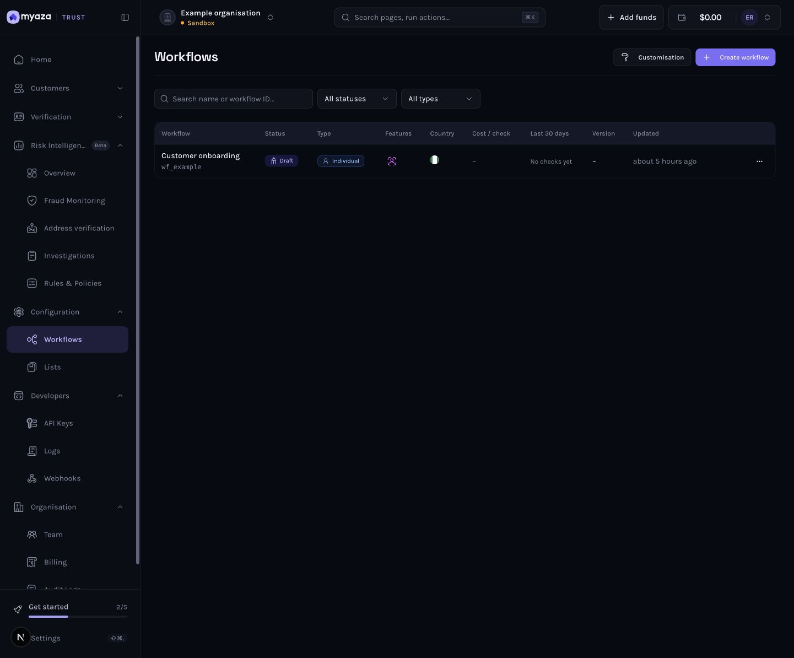
Task: Open the All types dropdown
Action: 441,99
